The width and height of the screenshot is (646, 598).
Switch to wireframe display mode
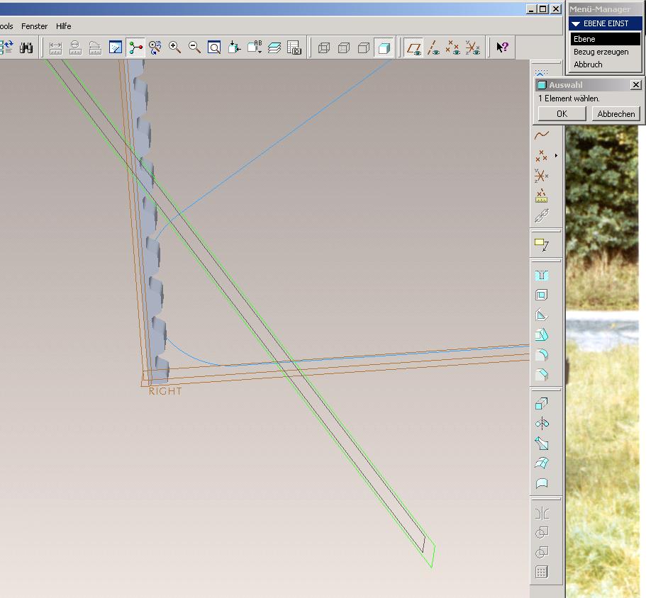324,47
